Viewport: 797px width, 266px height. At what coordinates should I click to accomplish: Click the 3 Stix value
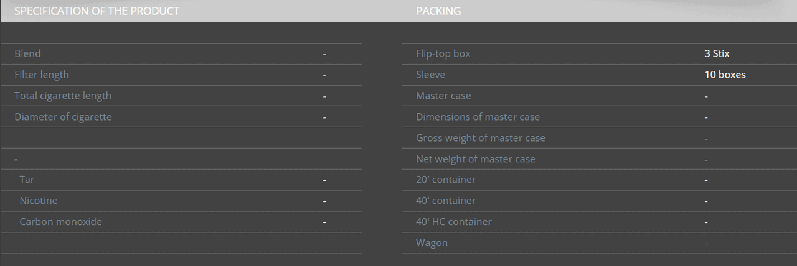point(717,53)
